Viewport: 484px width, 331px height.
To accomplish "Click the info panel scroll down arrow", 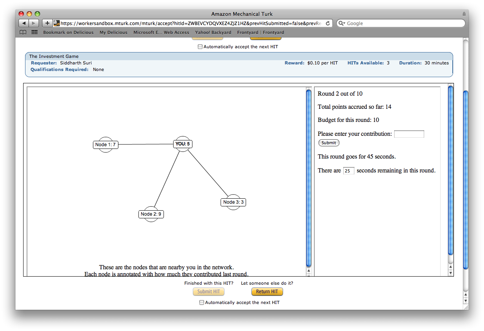I will (x=450, y=273).
